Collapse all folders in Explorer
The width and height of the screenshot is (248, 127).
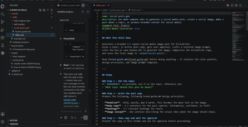click(51, 10)
